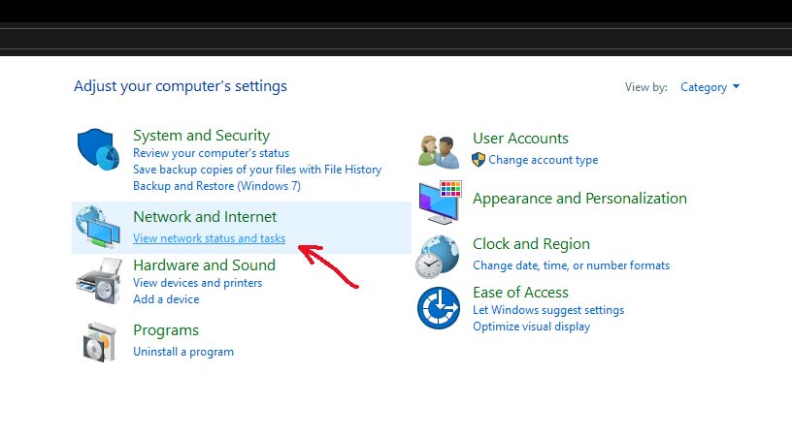Click the Hardware and Sound printer icon

[x=100, y=281]
